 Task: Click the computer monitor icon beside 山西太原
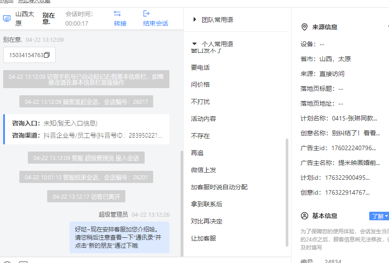(x=7, y=18)
